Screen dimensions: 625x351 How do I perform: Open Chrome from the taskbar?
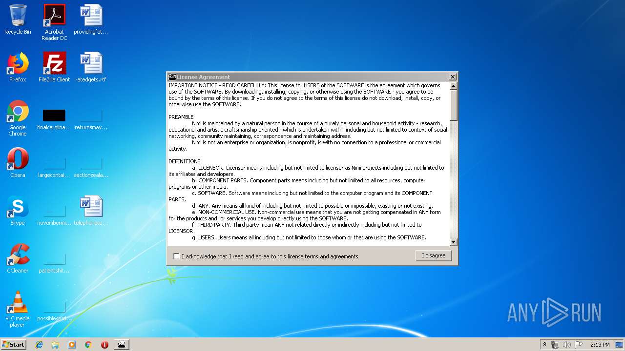(x=88, y=345)
